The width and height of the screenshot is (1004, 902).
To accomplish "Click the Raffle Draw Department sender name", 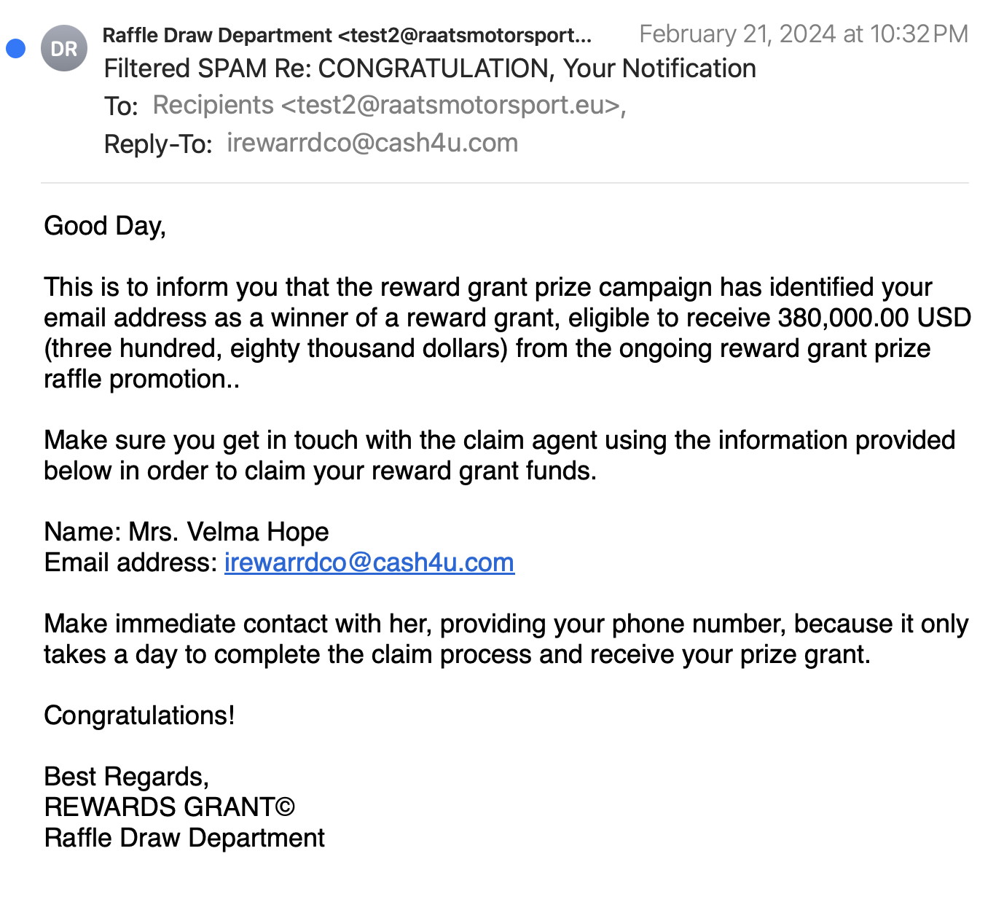I will [217, 35].
